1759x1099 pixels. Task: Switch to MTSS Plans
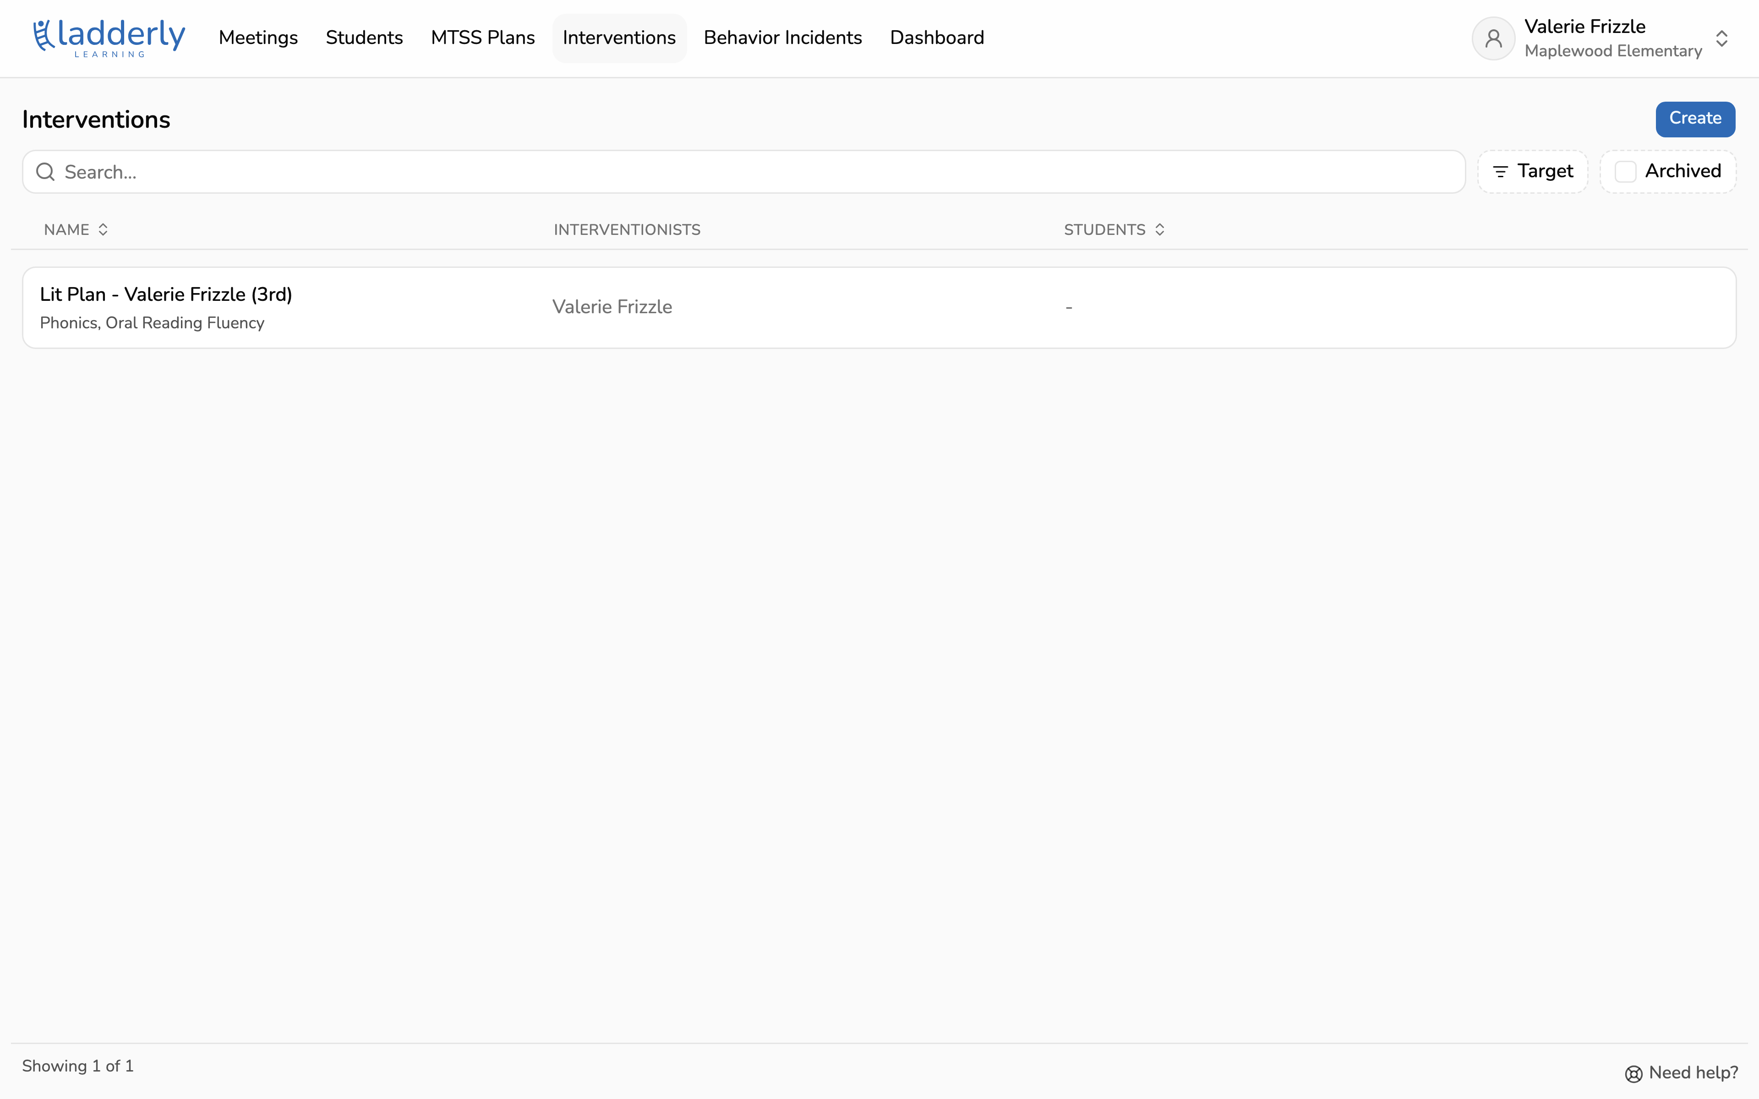[x=483, y=38]
